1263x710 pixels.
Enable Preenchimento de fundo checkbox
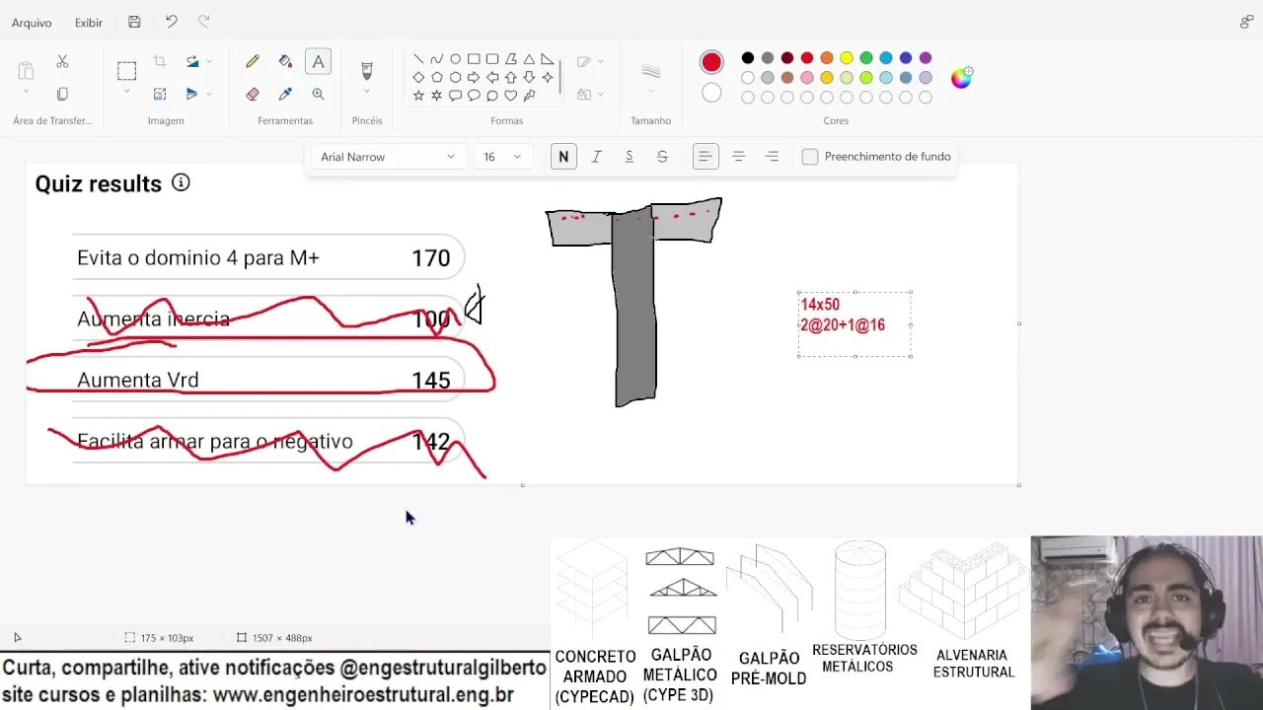(810, 157)
